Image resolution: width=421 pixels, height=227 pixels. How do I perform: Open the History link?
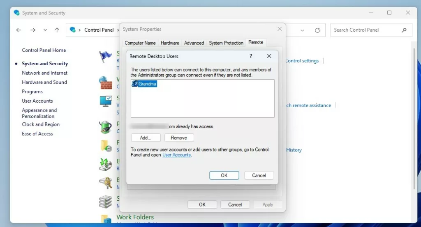(294, 150)
